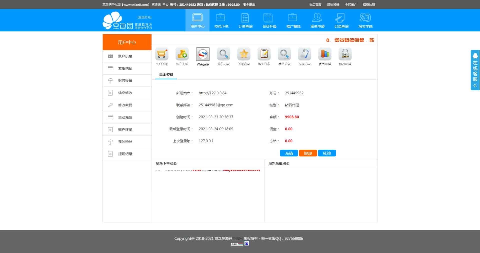
Task: Open 修改密码 padlock icon
Action: [x=345, y=54]
